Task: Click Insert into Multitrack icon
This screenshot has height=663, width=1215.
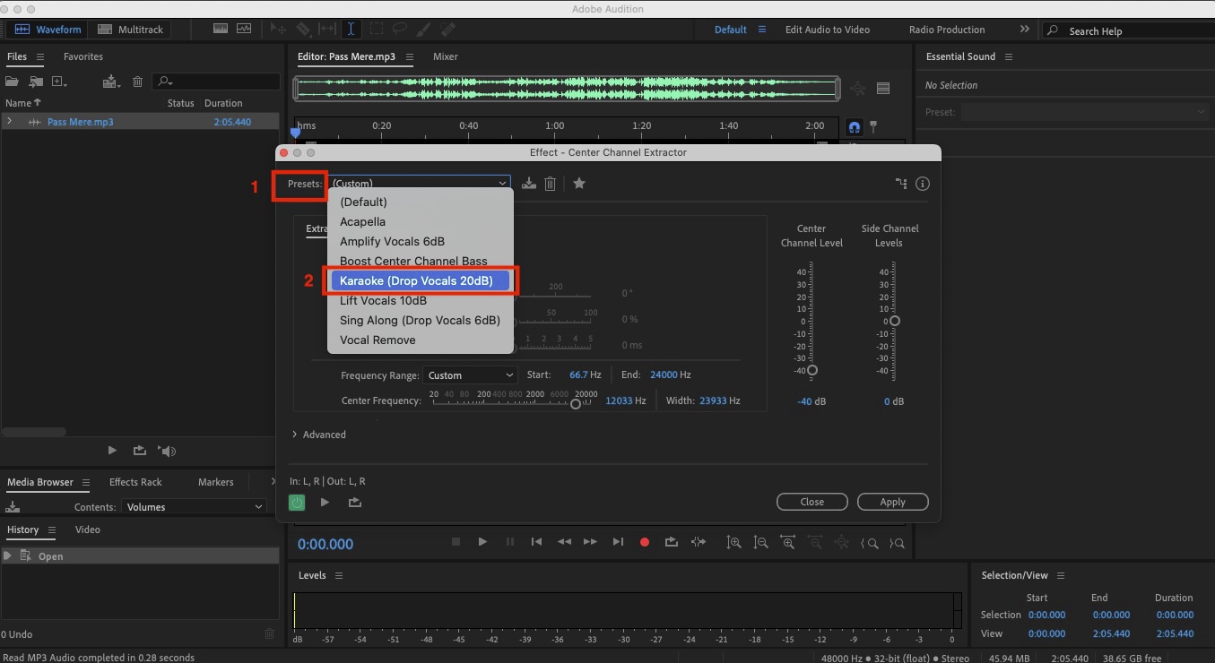Action: 111,82
